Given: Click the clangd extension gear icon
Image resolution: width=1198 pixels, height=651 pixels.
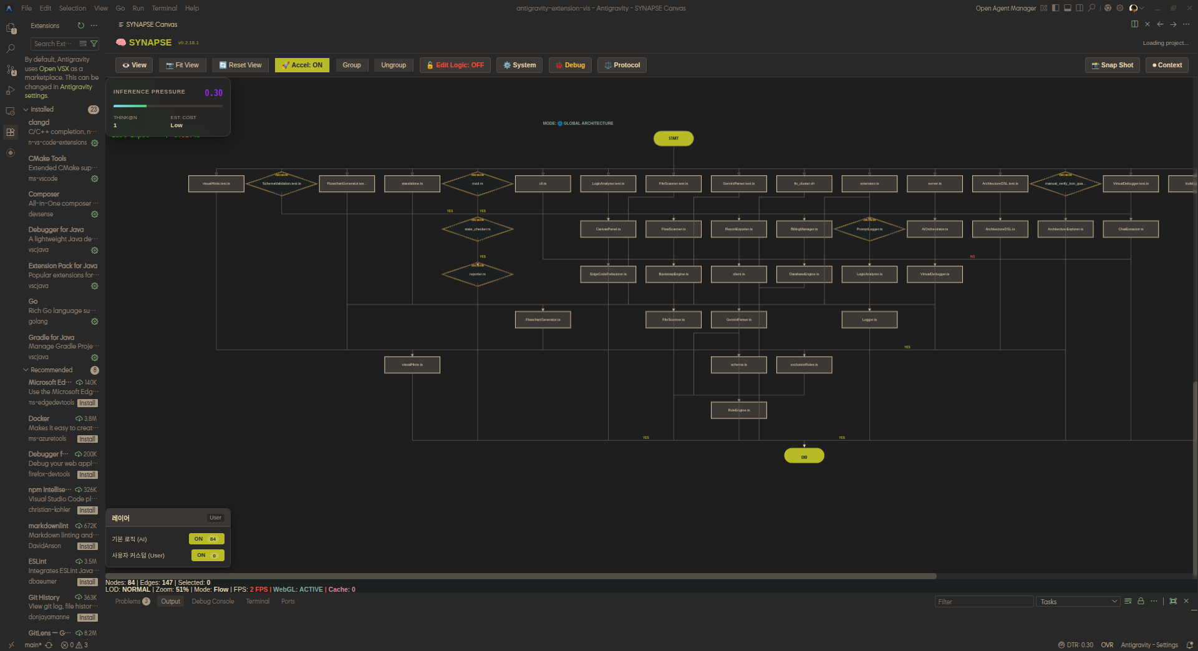Looking at the screenshot, I should tap(95, 143).
